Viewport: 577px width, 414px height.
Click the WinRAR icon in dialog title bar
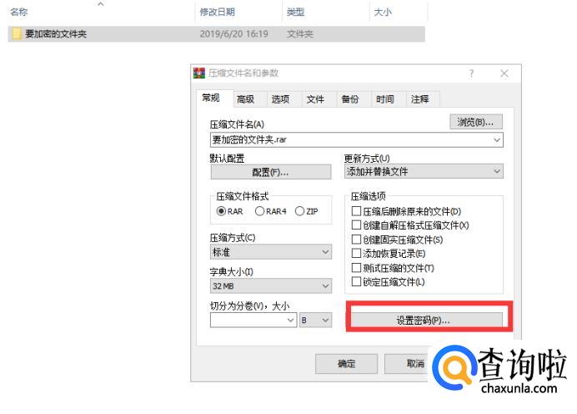pos(200,73)
